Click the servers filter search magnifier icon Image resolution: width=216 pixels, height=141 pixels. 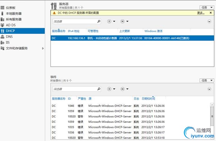click(99, 21)
